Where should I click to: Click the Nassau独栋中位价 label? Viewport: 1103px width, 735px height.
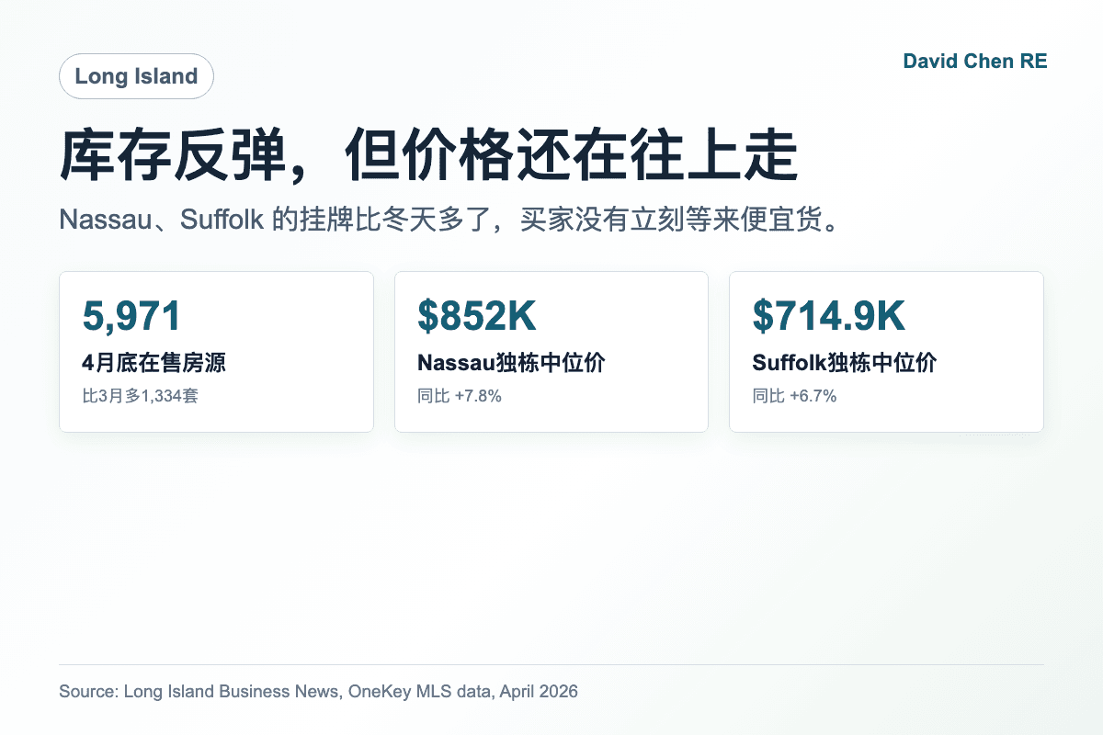coord(511,363)
